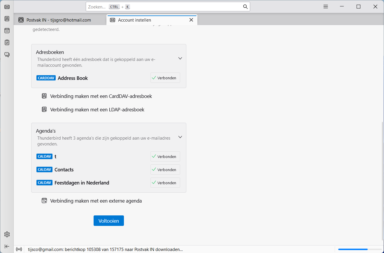The height and width of the screenshot is (253, 384).
Task: Close the Account instellen tab
Action: [x=191, y=20]
